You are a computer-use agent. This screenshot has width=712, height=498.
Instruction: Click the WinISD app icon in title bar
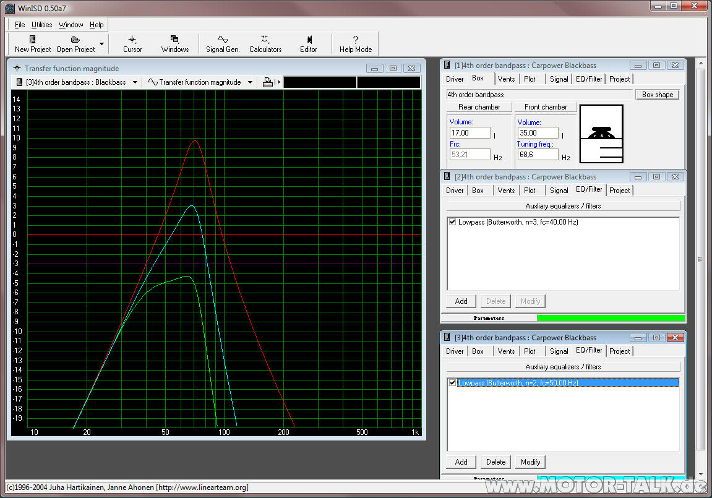tap(9, 8)
